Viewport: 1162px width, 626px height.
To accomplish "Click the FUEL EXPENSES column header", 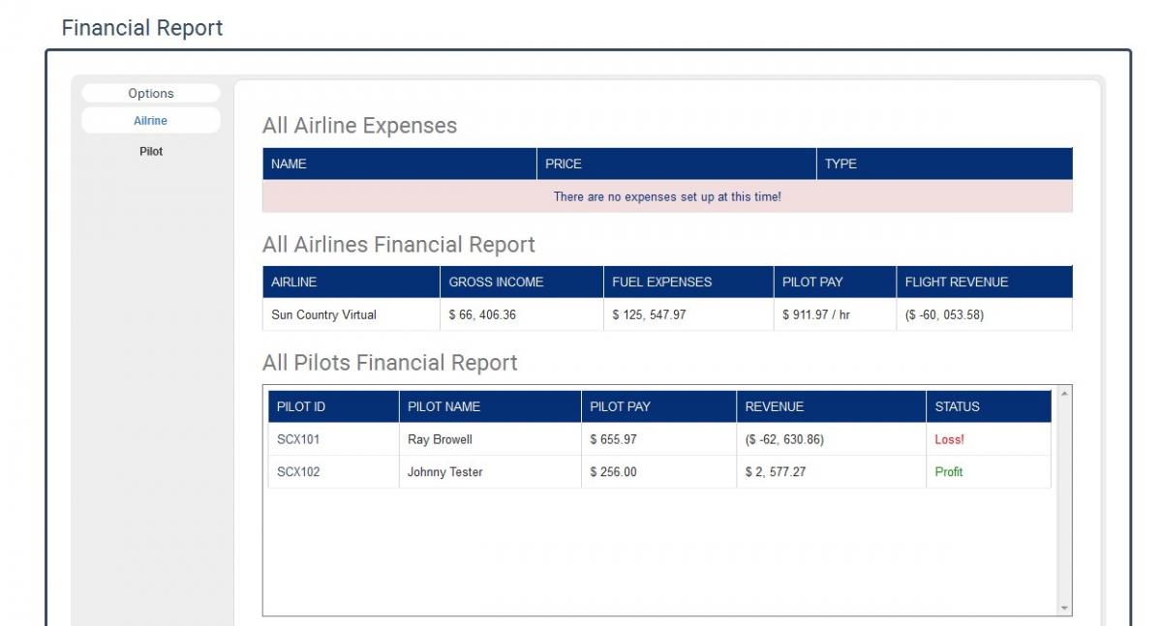I will click(688, 283).
